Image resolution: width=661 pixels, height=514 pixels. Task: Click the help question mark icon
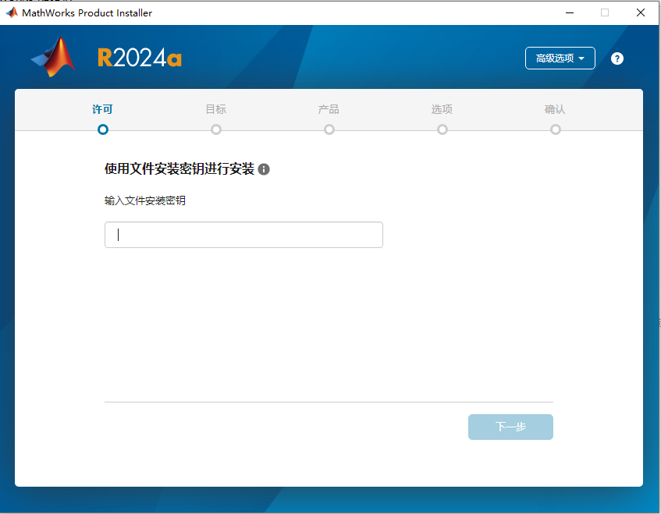tap(617, 58)
